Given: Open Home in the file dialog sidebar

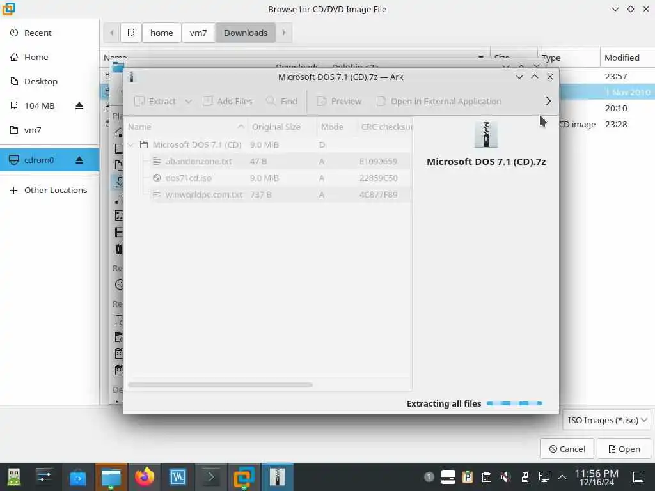Looking at the screenshot, I should (49, 57).
